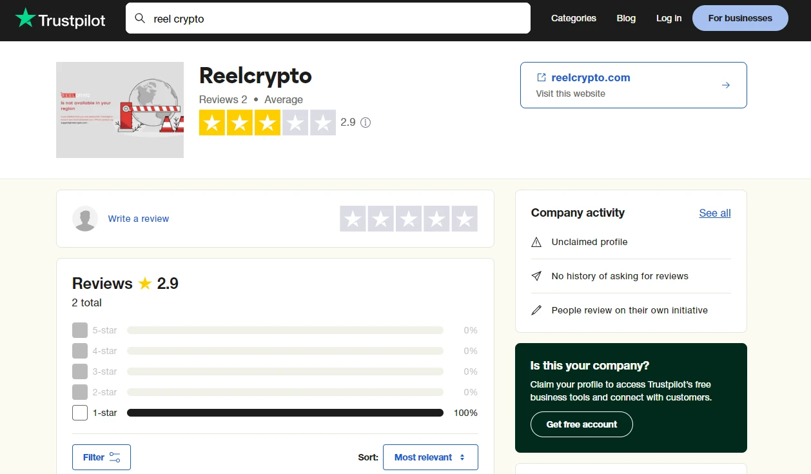Open the See all company activity link
This screenshot has height=474, width=811.
[x=714, y=213]
